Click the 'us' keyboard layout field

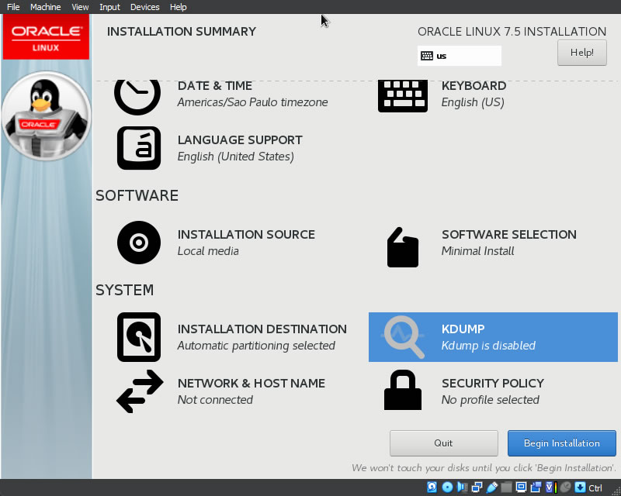(460, 56)
